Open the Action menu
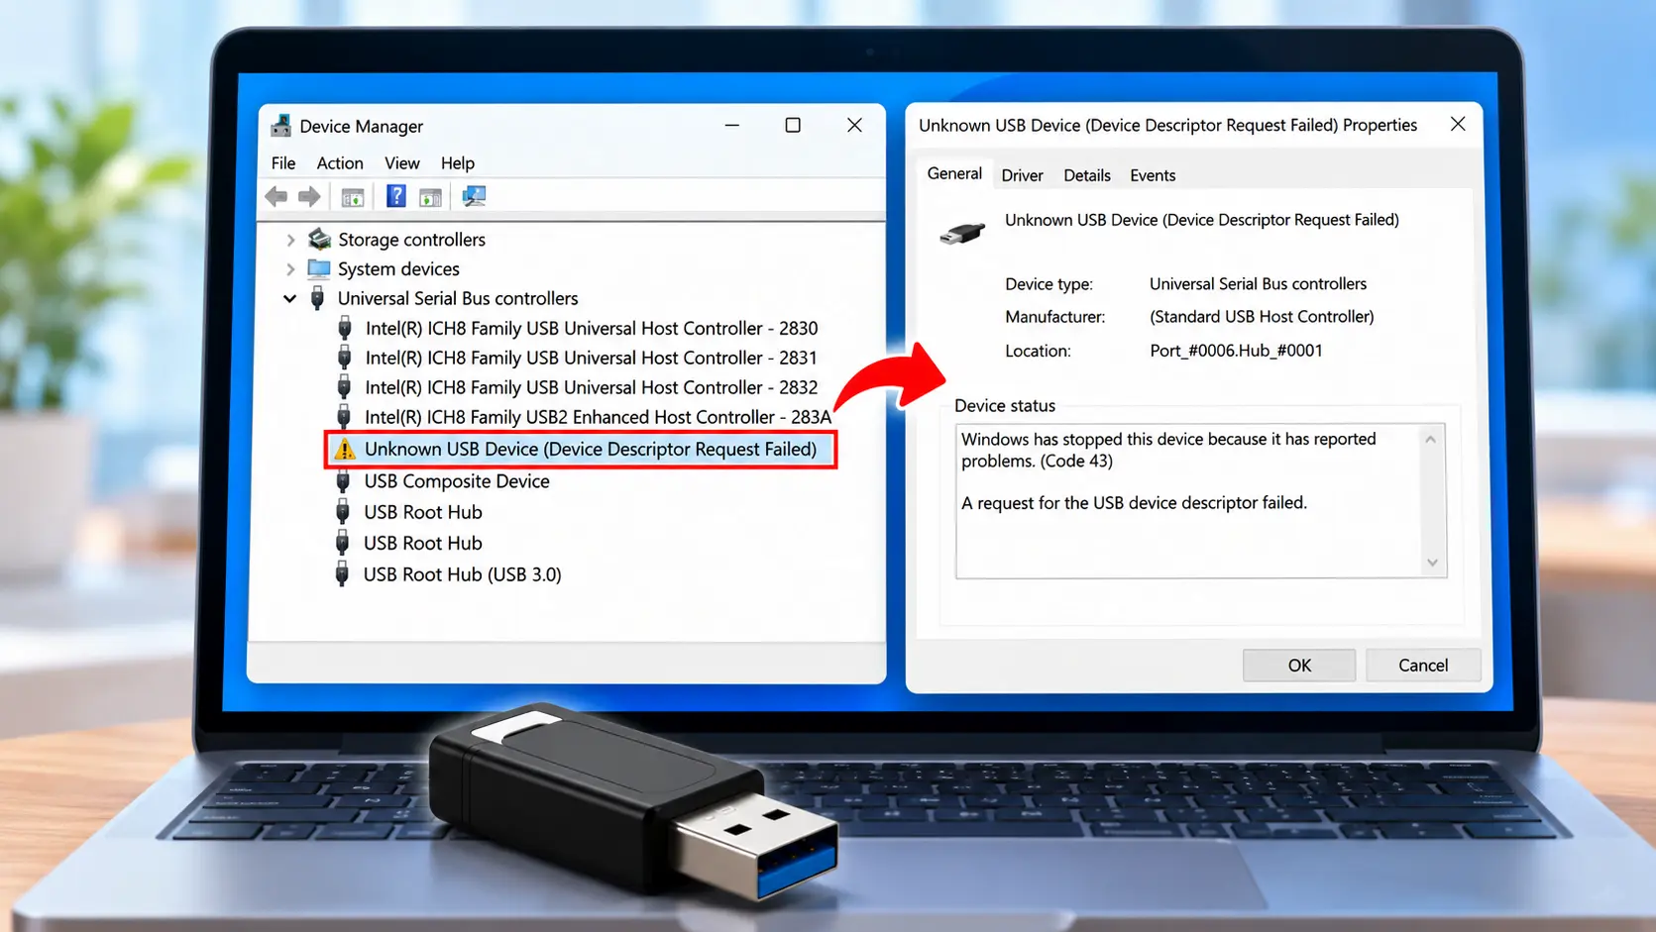Viewport: 1656px width, 932px height. click(340, 163)
